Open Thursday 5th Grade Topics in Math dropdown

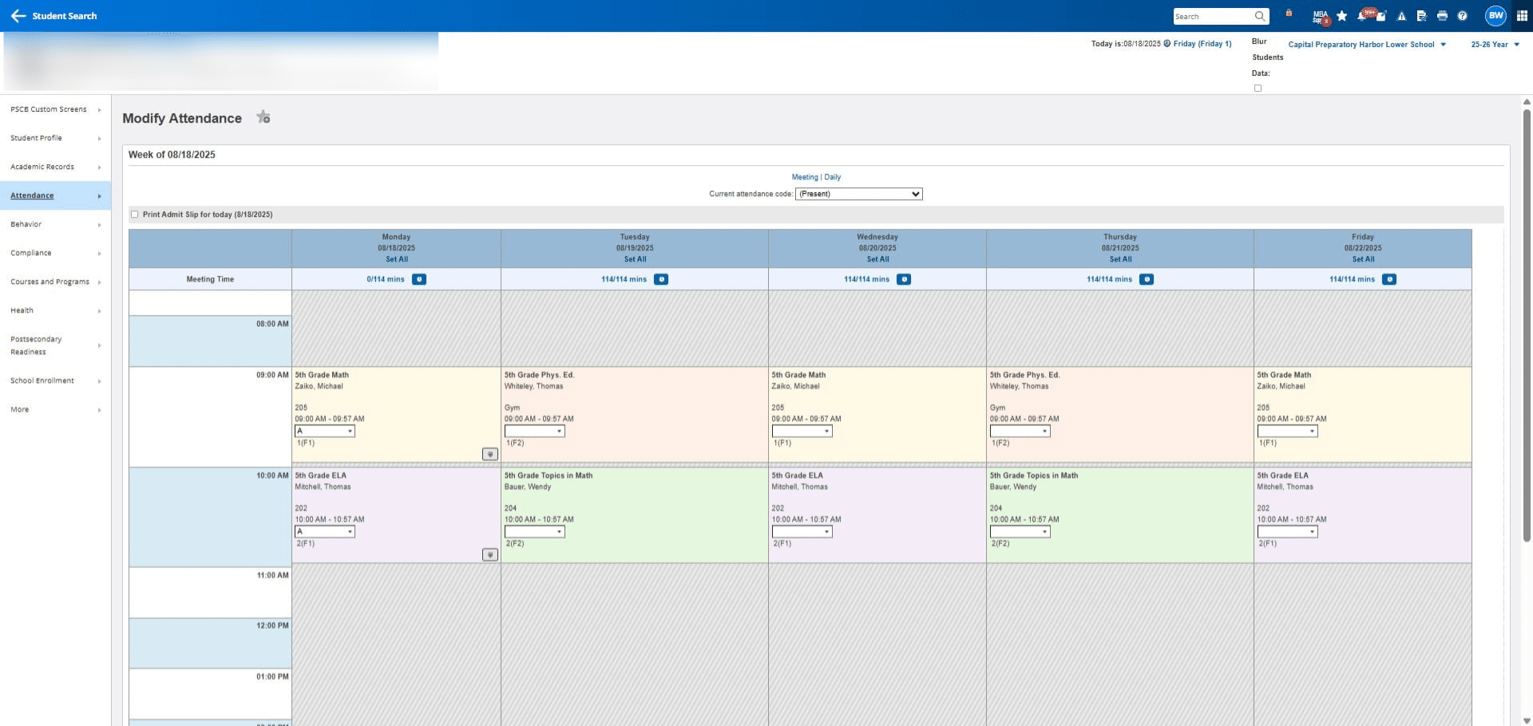1020,531
